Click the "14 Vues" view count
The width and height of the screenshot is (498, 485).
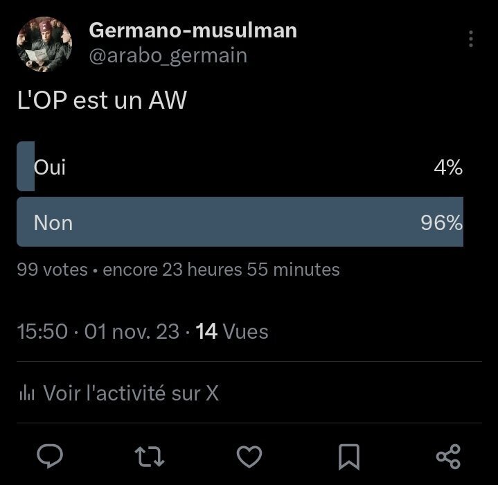click(x=232, y=332)
